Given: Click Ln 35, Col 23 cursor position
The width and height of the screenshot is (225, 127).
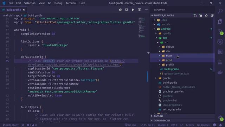Looking at the screenshot, I should tap(147, 125).
